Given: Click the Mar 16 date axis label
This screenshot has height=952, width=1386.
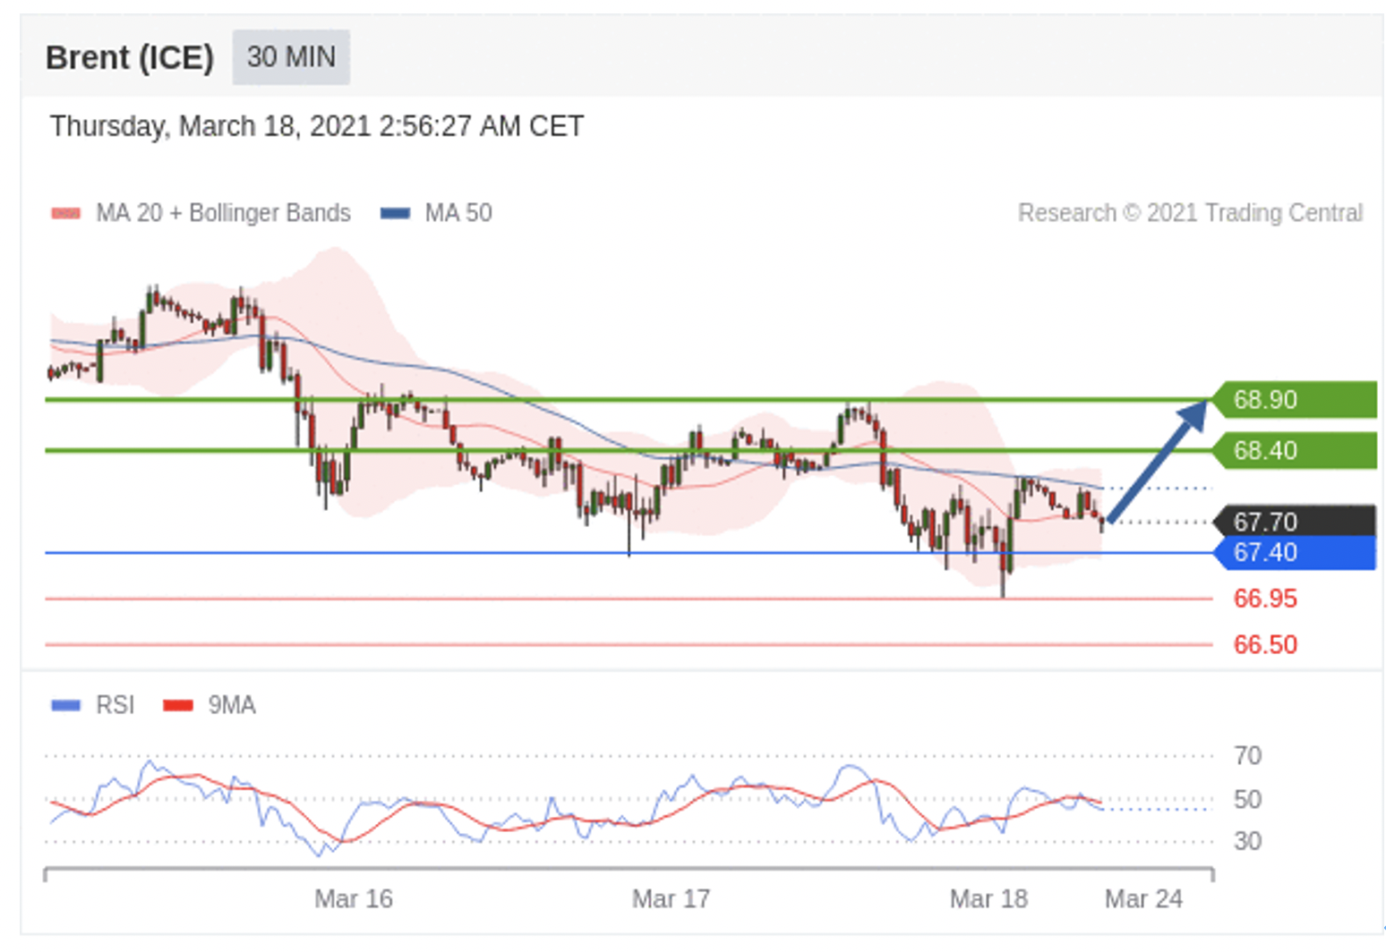Looking at the screenshot, I should click(x=354, y=898).
